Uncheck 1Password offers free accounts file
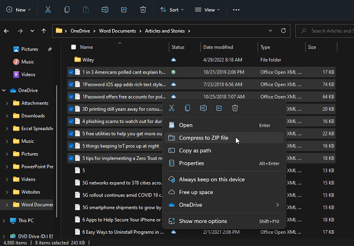Image resolution: width=354 pixels, height=246 pixels. tap(71, 96)
